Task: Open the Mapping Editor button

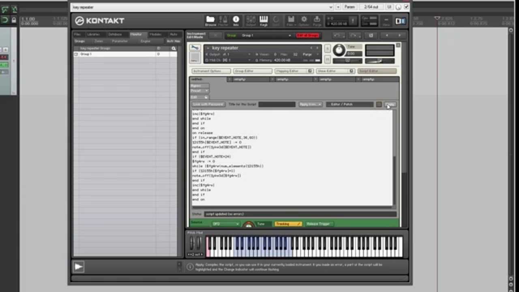Action: point(294,71)
